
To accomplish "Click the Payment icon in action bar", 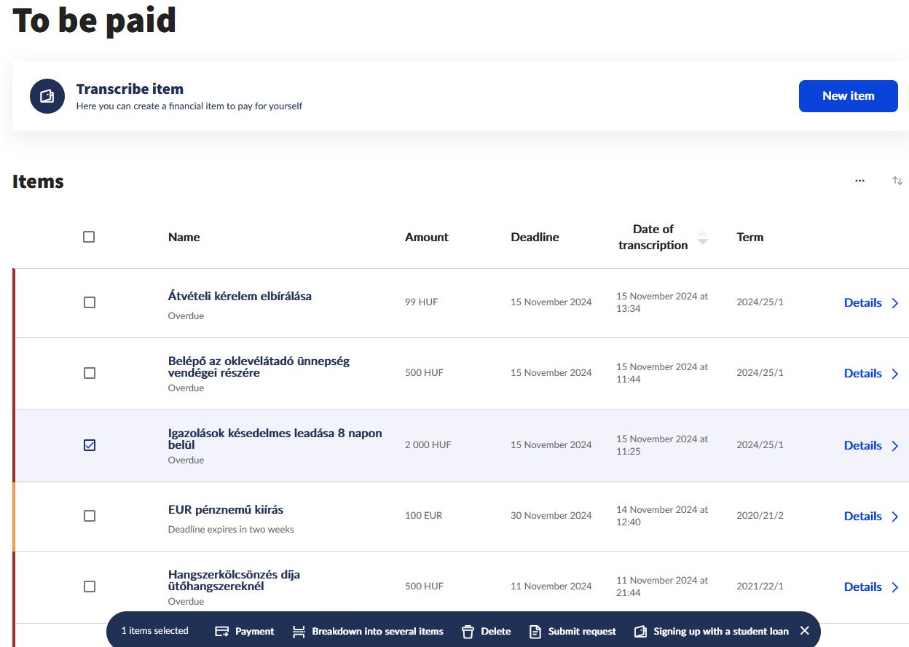I will click(222, 632).
